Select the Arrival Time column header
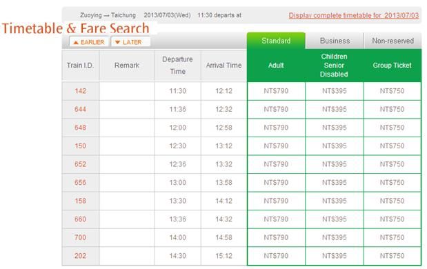 tap(224, 66)
